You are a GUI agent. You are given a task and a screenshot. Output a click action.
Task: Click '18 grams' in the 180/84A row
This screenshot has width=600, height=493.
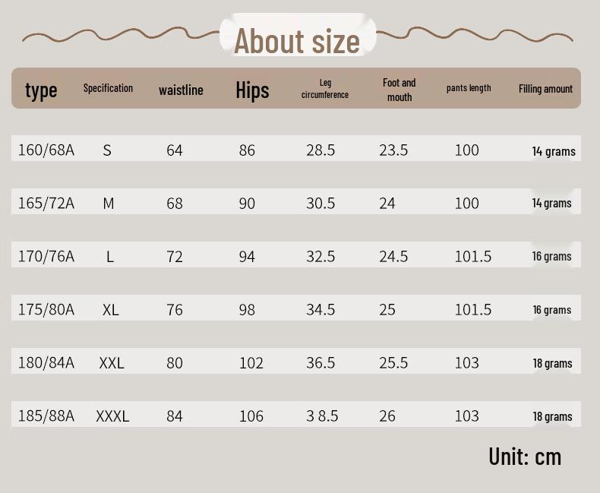click(x=552, y=363)
